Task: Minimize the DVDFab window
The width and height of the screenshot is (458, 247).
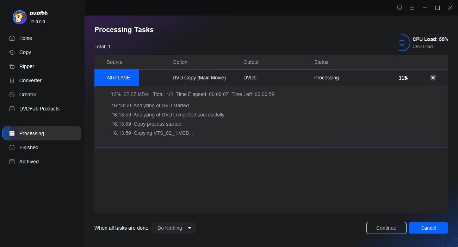Action: pyautogui.click(x=425, y=8)
